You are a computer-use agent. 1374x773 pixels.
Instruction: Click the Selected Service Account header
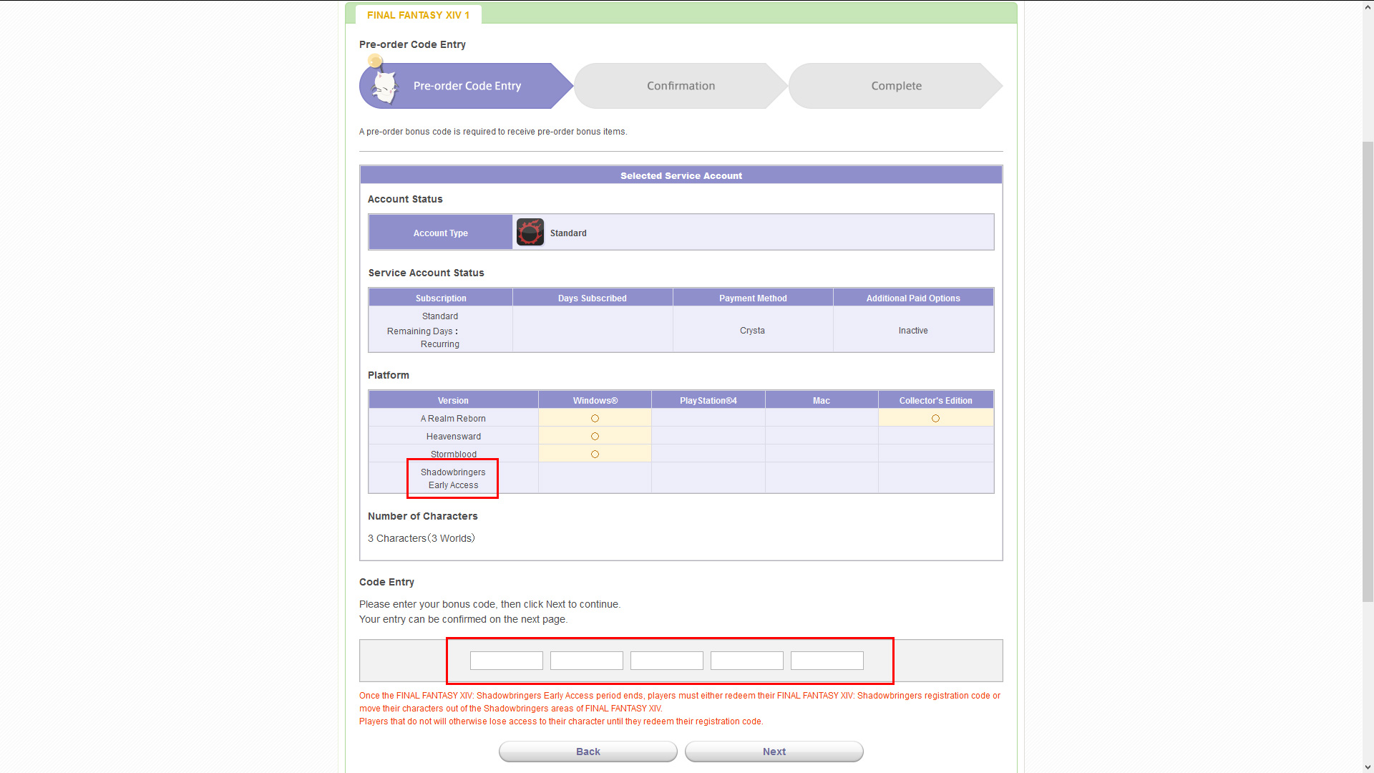coord(681,175)
